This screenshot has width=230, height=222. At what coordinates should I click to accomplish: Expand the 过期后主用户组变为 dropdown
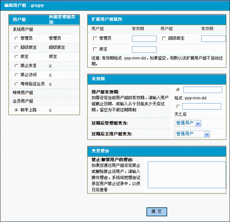click(192, 134)
